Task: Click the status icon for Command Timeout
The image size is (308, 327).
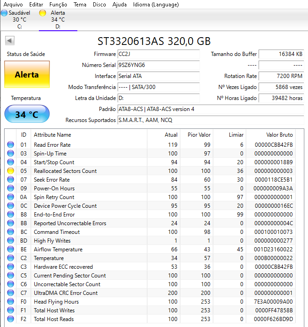Action: pyautogui.click(x=11, y=232)
